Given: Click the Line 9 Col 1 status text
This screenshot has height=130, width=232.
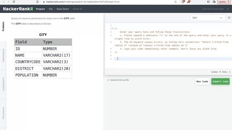Looking at the screenshot, I should point(221,72).
